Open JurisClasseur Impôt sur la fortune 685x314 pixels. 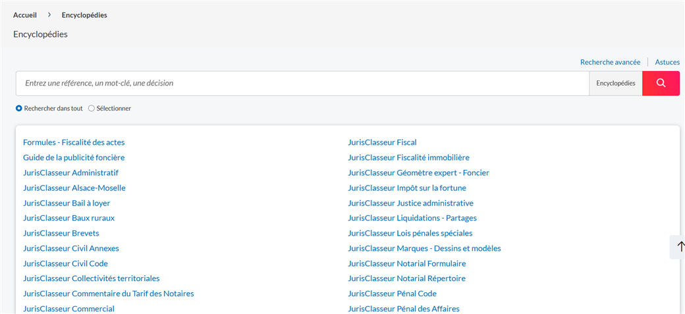(407, 188)
